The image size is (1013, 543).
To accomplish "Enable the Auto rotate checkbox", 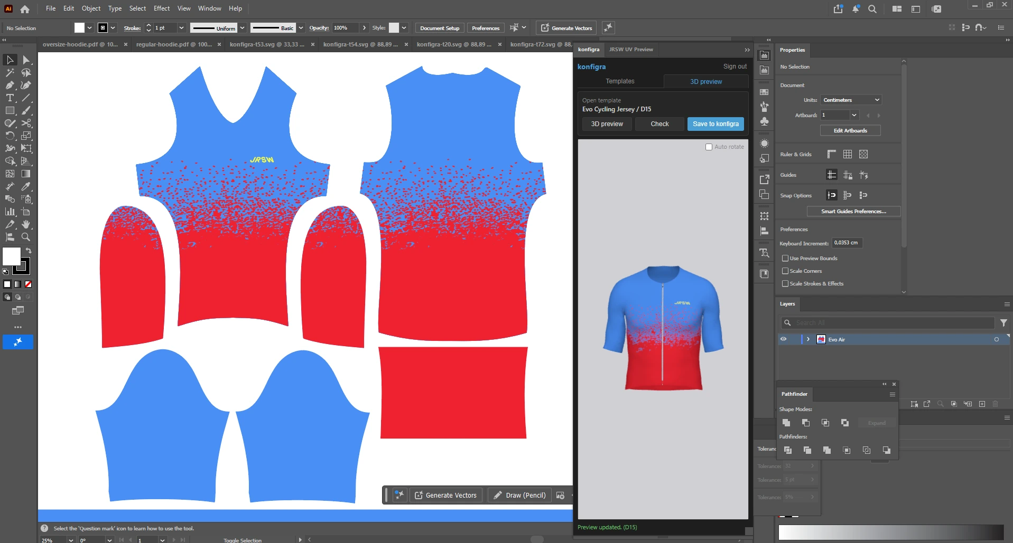I will click(709, 147).
